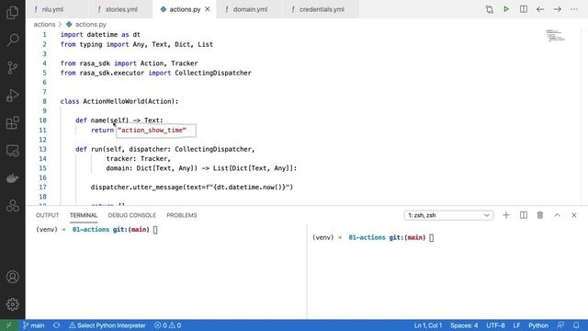Open the Search view in activity bar

click(x=12, y=40)
